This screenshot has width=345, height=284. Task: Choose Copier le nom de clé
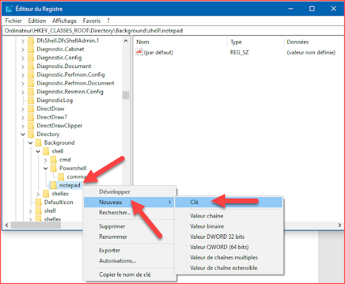pos(130,274)
